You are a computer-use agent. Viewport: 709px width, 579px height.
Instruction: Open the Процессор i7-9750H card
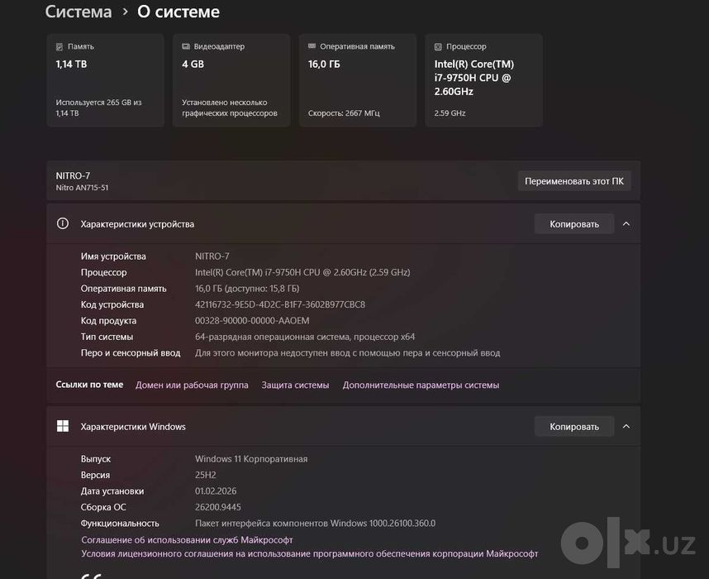coord(483,80)
